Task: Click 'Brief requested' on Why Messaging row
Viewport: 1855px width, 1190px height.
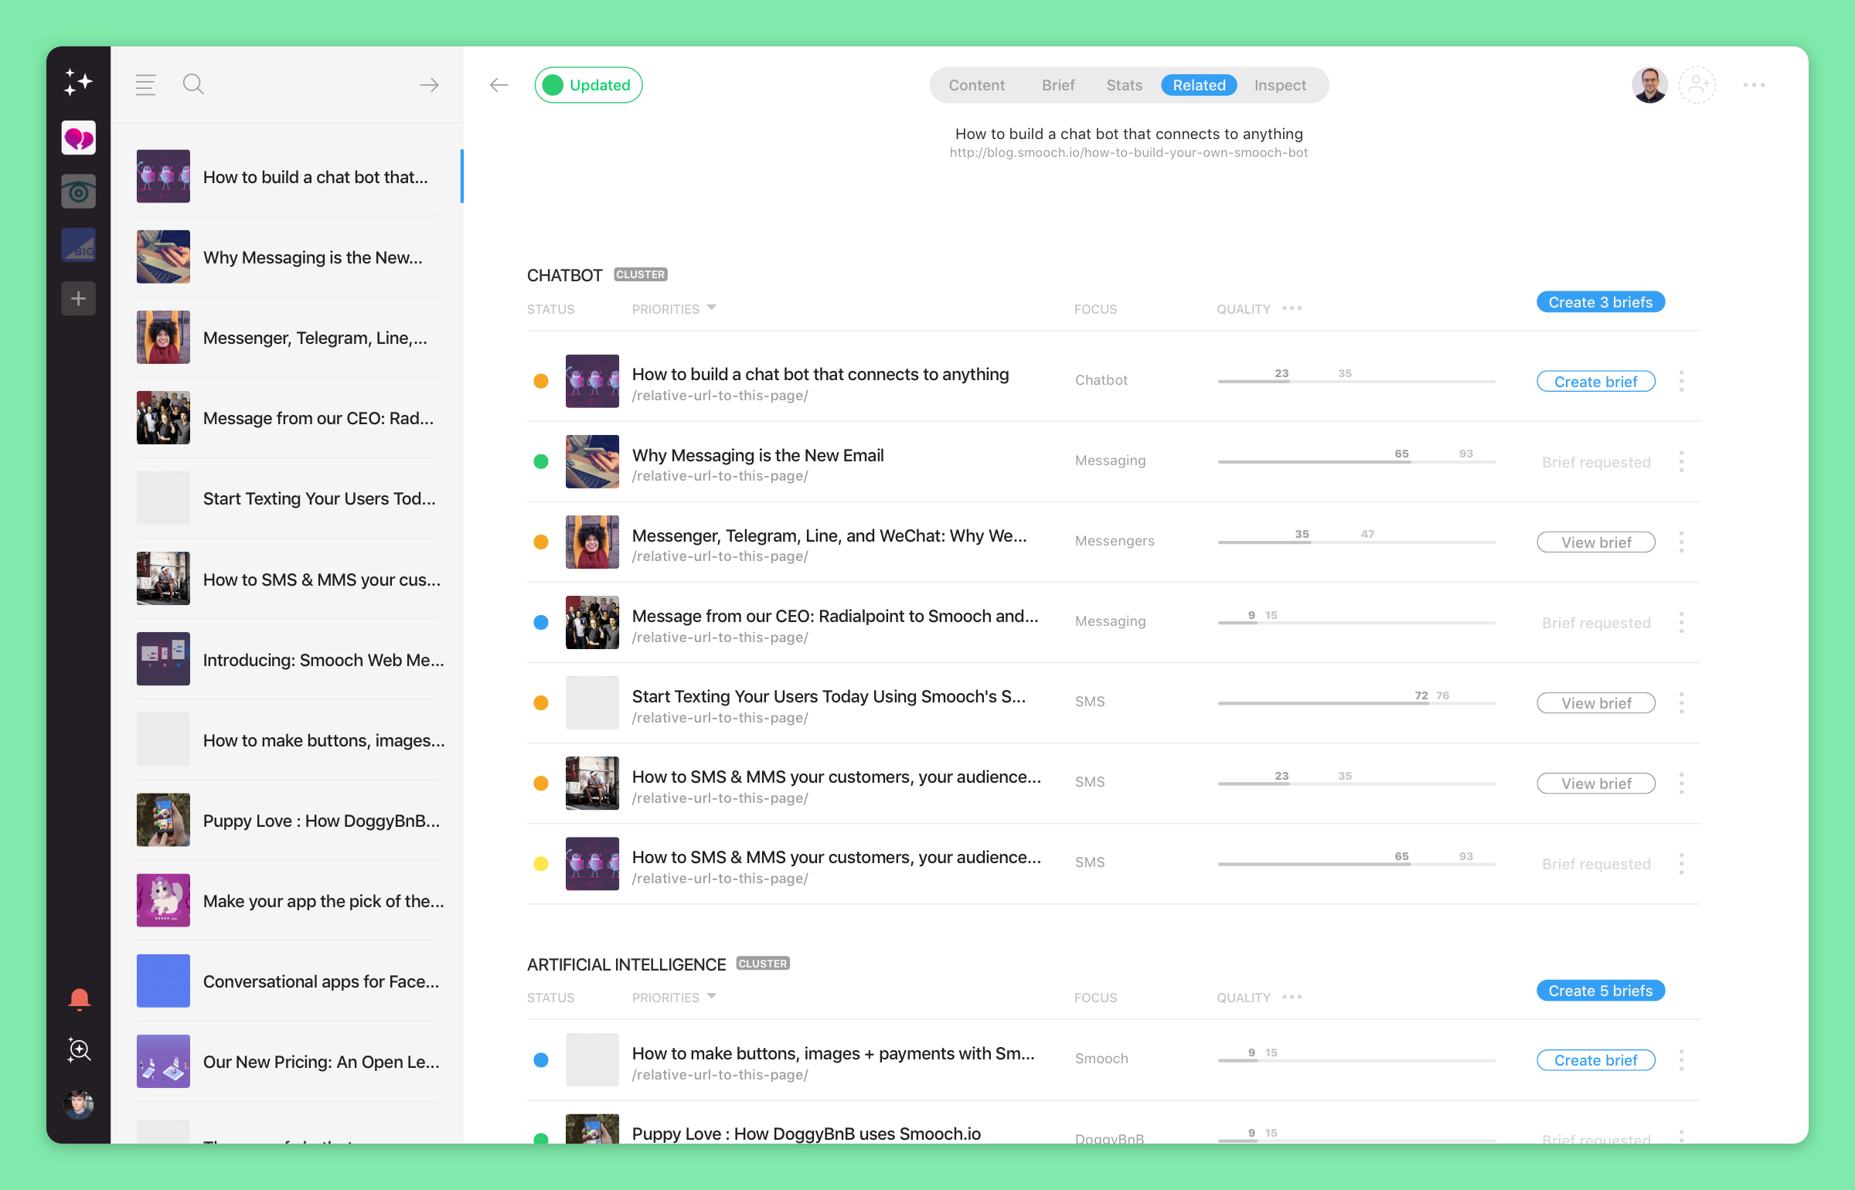Action: 1596,462
